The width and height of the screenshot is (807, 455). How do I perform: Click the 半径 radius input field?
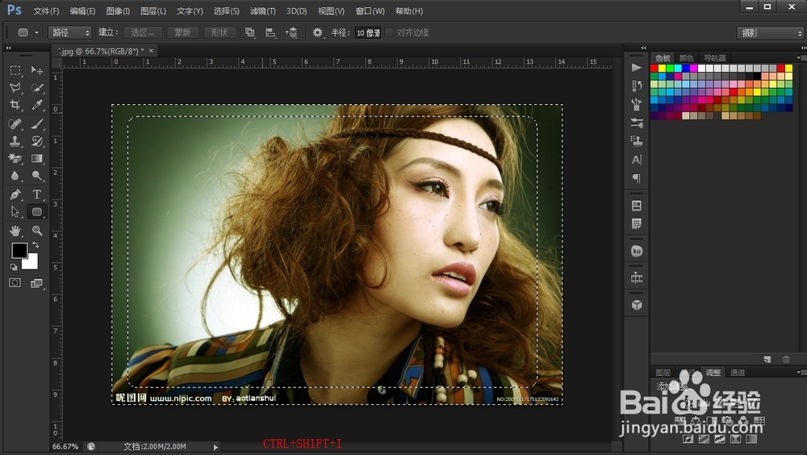click(x=367, y=33)
